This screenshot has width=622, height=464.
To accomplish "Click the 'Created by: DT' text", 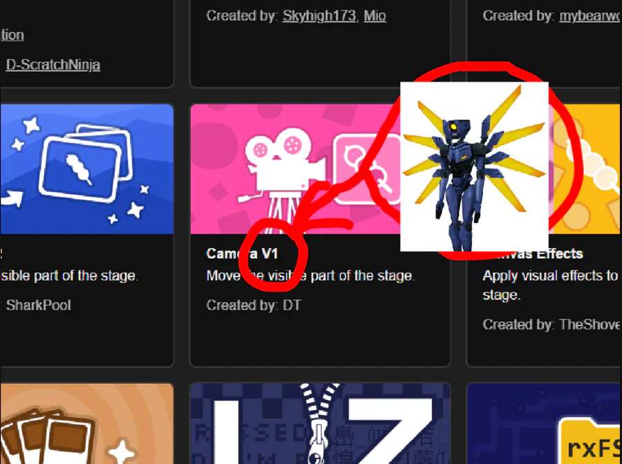I will (254, 305).
